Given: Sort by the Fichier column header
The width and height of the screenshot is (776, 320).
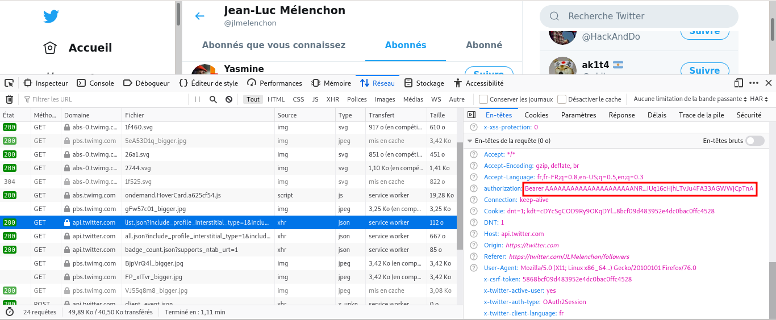Looking at the screenshot, I should 198,115.
